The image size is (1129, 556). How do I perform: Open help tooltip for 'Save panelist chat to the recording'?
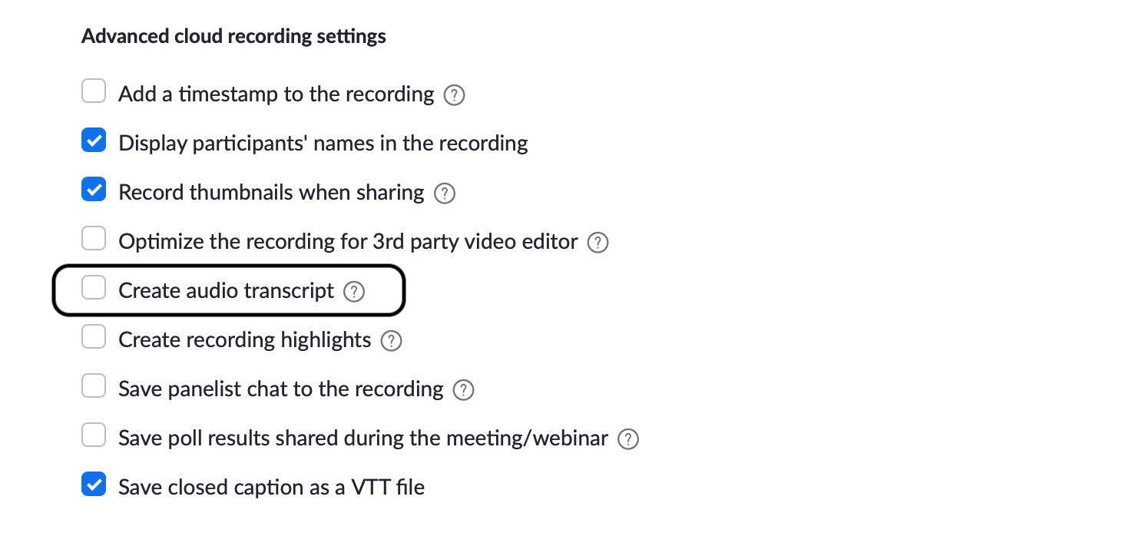(463, 390)
